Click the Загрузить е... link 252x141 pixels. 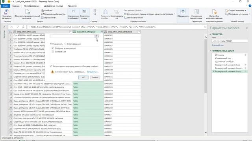93,72
